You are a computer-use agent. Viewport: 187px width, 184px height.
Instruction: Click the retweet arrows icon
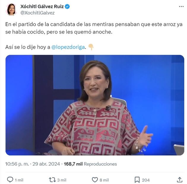pyautogui.click(x=52, y=180)
